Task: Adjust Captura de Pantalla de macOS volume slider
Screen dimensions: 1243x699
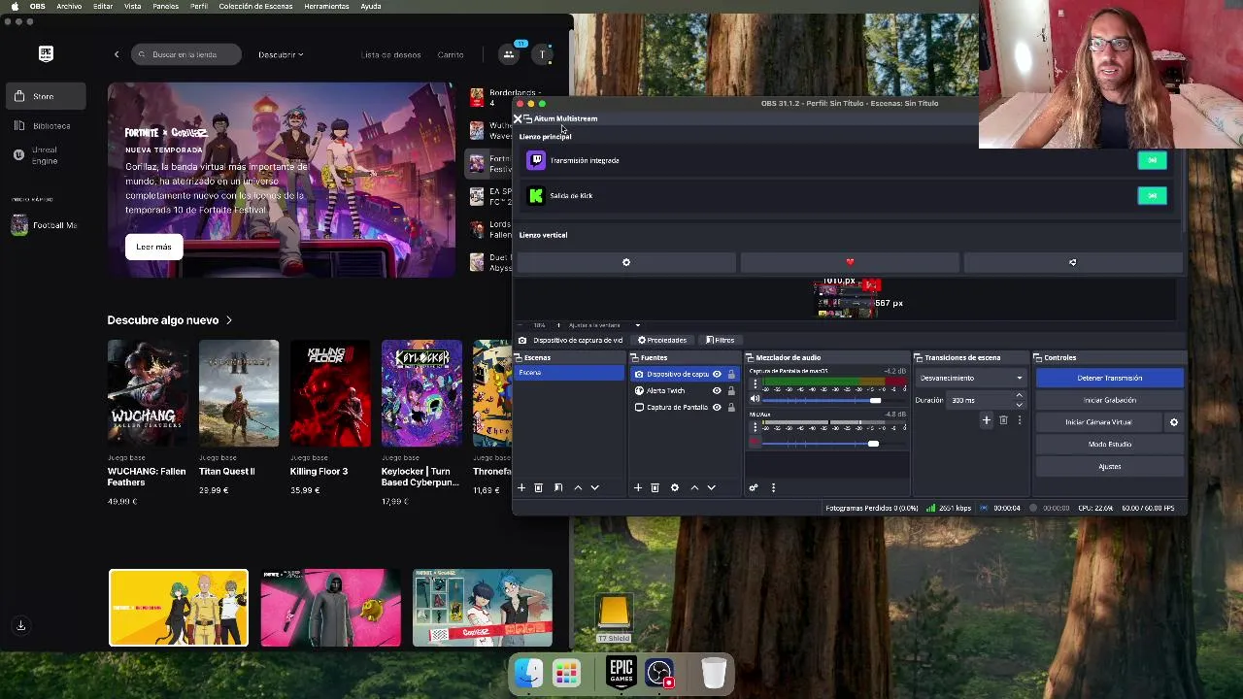Action: click(x=834, y=400)
